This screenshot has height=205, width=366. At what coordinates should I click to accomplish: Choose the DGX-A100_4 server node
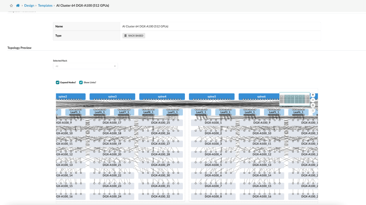(x=213, y=154)
